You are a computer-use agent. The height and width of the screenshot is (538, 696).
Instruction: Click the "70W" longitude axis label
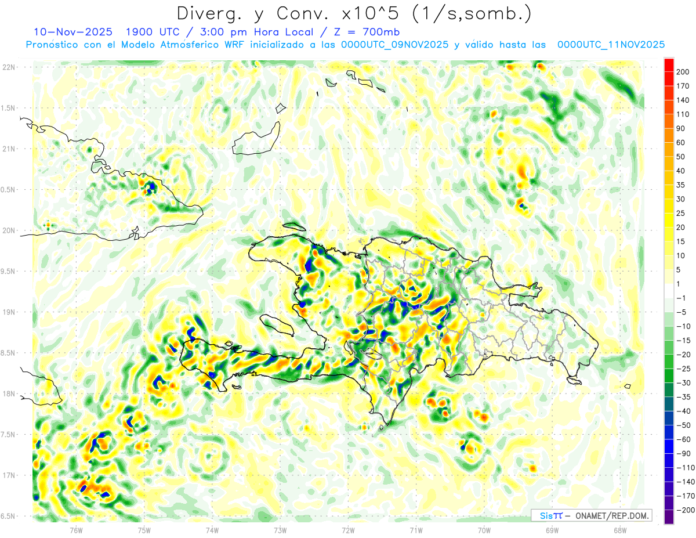(x=484, y=530)
